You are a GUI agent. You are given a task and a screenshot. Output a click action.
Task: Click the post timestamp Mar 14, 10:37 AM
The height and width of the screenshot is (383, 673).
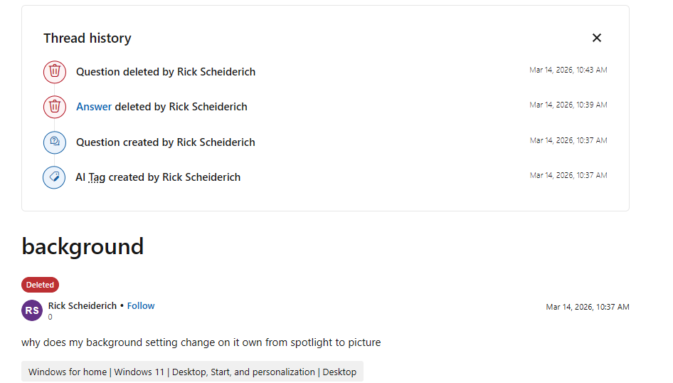587,307
